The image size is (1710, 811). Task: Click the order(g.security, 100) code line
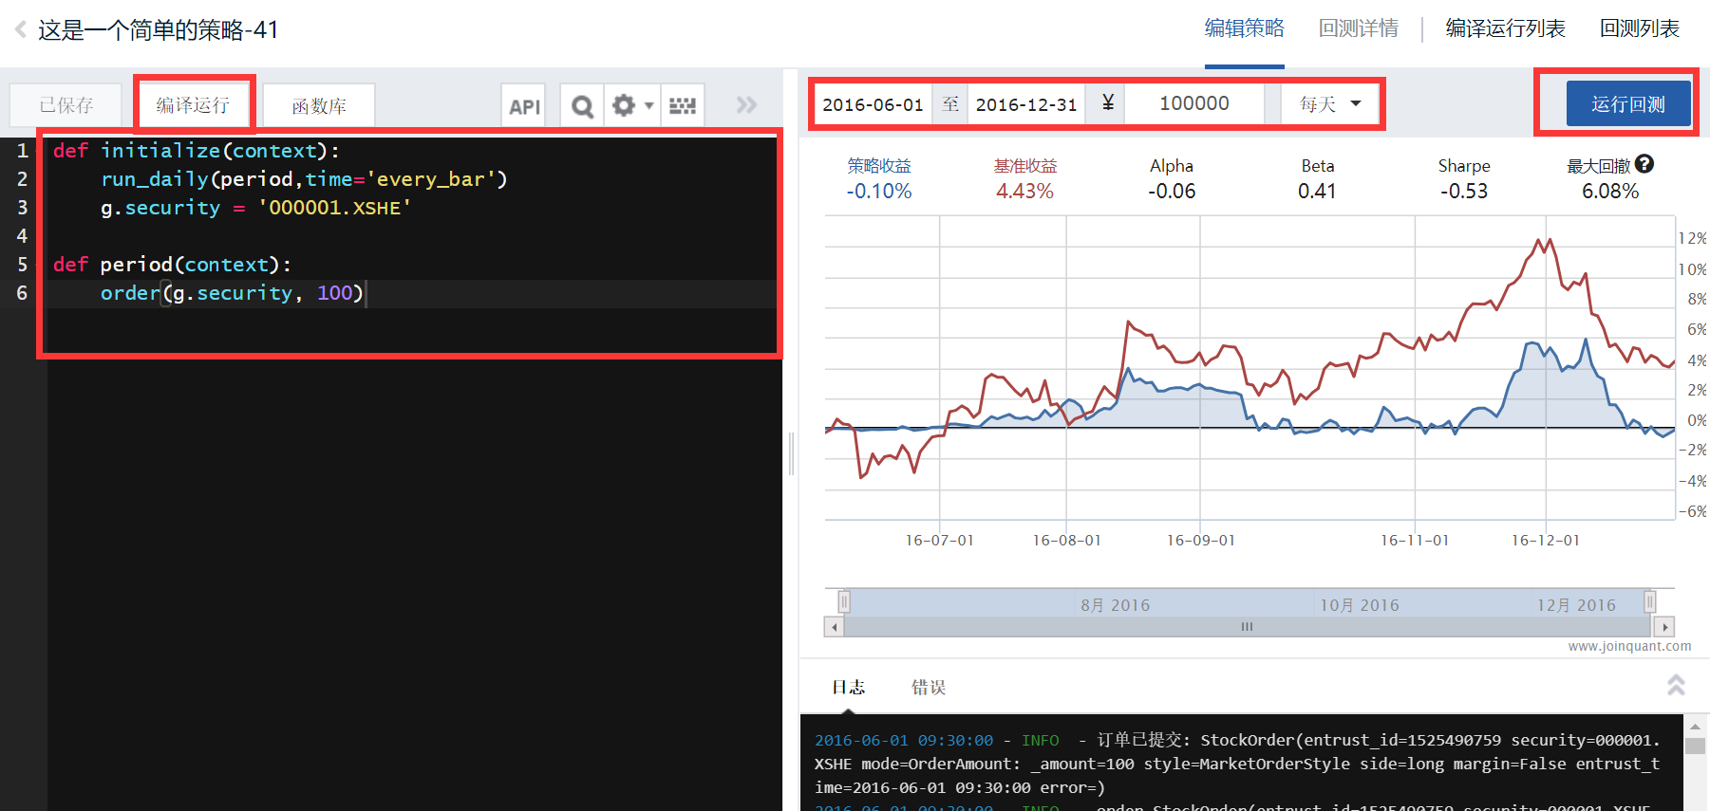click(x=232, y=293)
